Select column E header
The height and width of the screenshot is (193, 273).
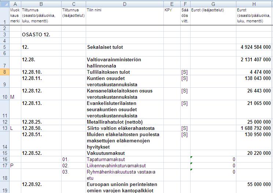point(172,4)
